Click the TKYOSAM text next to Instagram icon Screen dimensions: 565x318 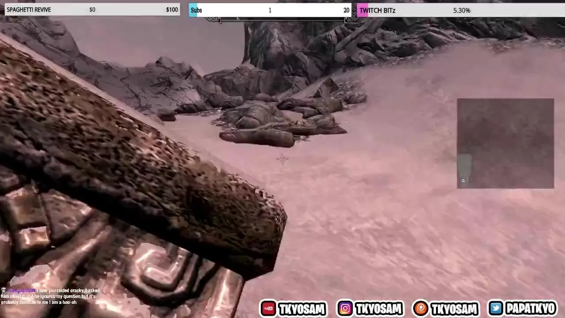(x=379, y=309)
